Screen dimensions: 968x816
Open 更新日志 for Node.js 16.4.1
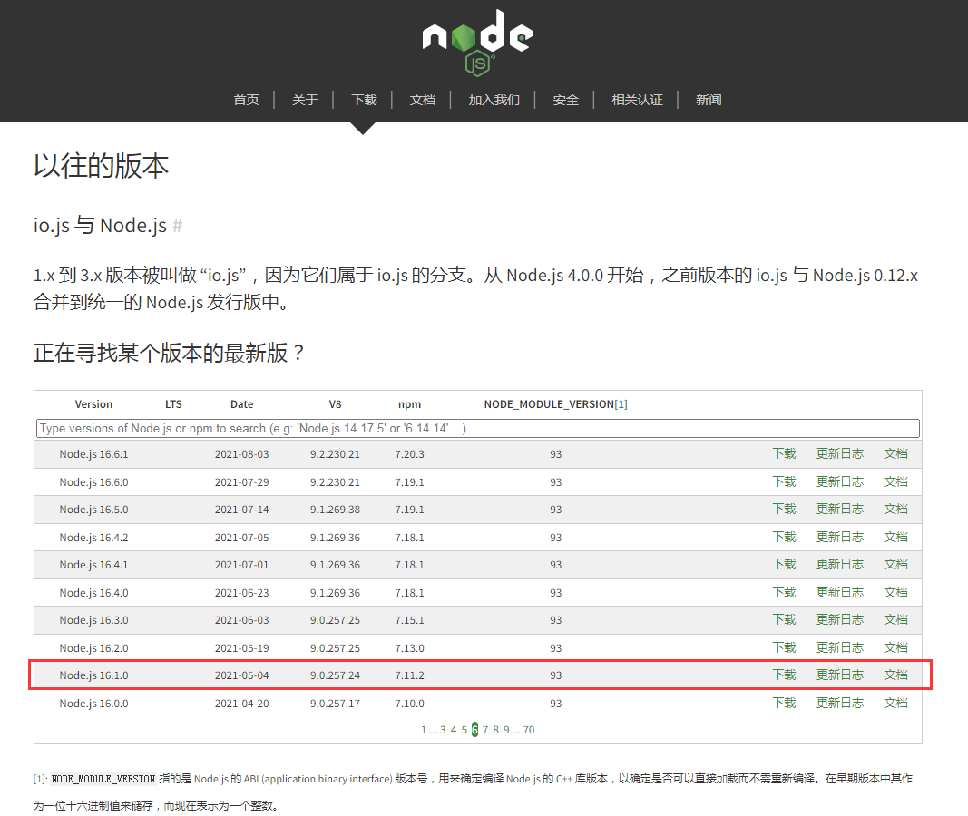pyautogui.click(x=839, y=564)
